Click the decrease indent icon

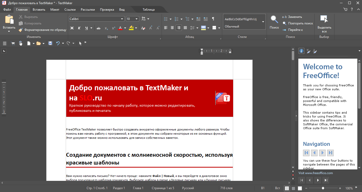click(x=206, y=19)
